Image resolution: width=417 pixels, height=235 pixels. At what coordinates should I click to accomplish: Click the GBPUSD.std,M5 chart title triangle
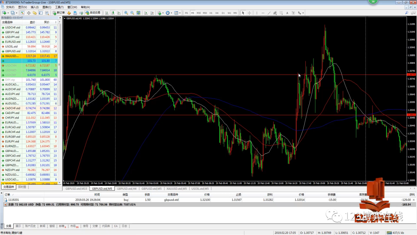pyautogui.click(x=64, y=19)
